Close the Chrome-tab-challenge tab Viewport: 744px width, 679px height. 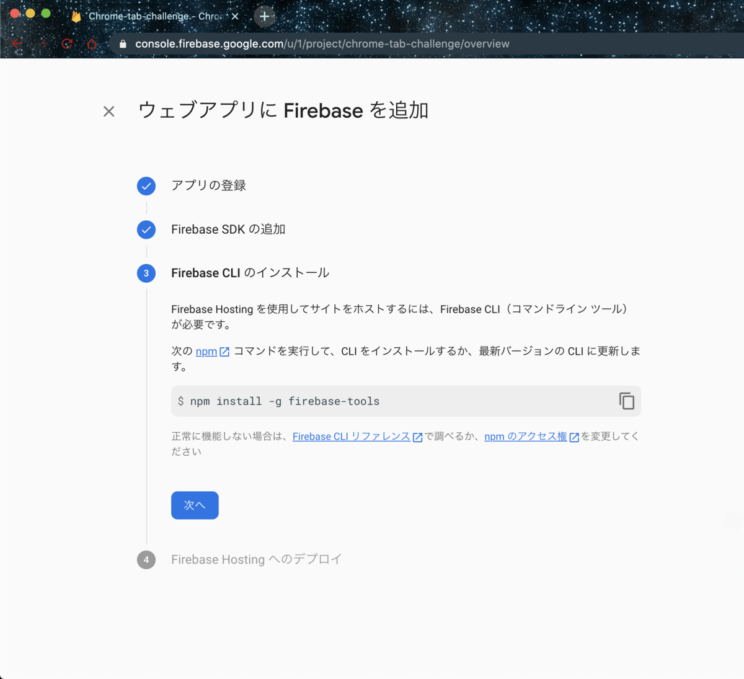click(x=235, y=17)
